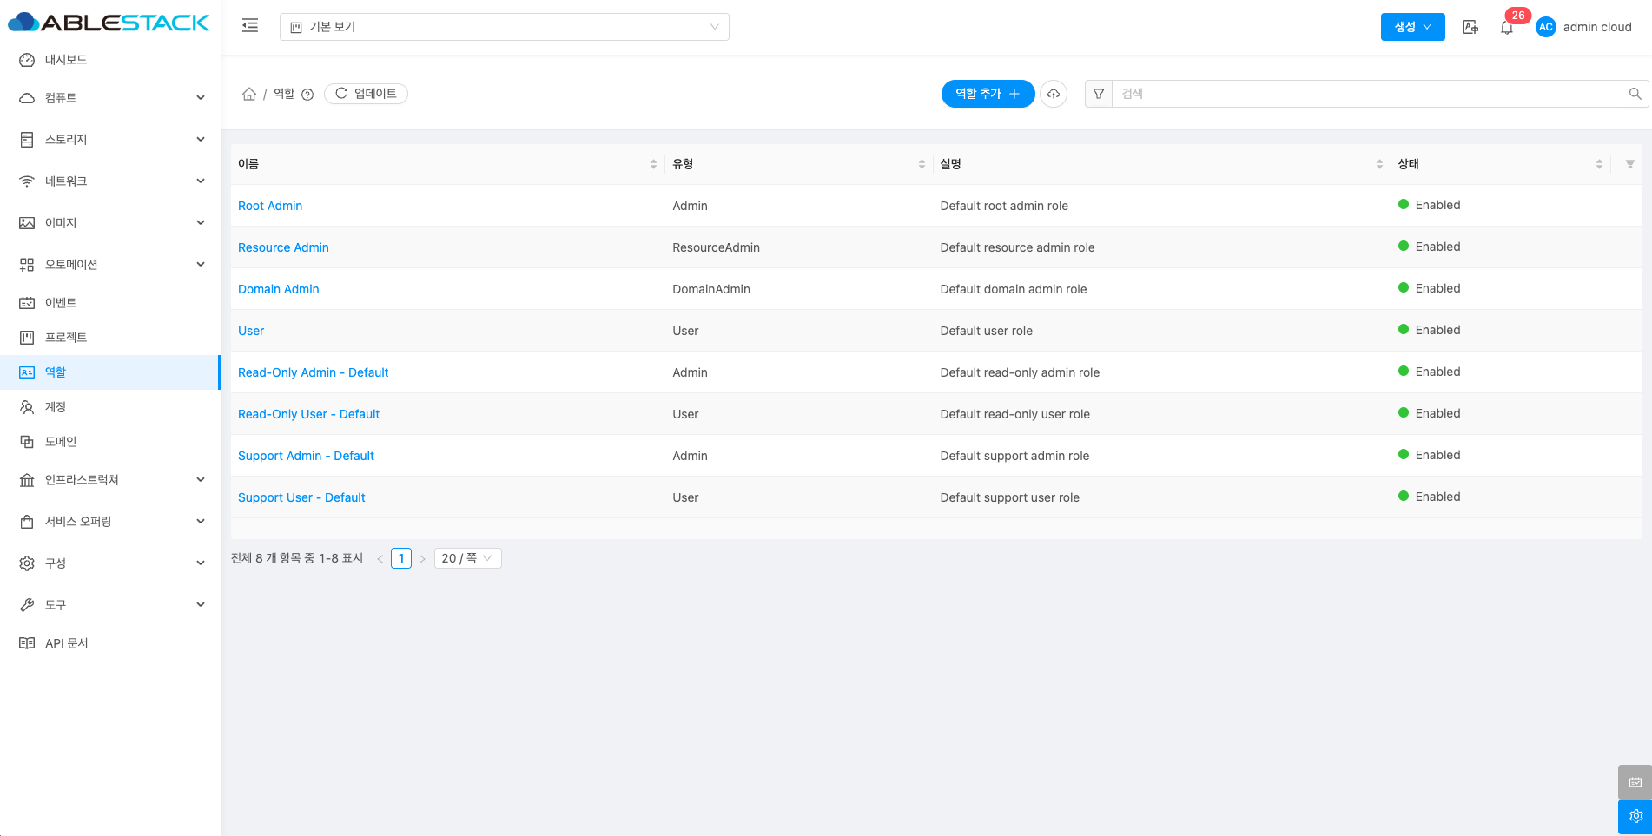The height and width of the screenshot is (836, 1652).
Task: Open the 기본 보기 view dropdown
Action: click(504, 27)
